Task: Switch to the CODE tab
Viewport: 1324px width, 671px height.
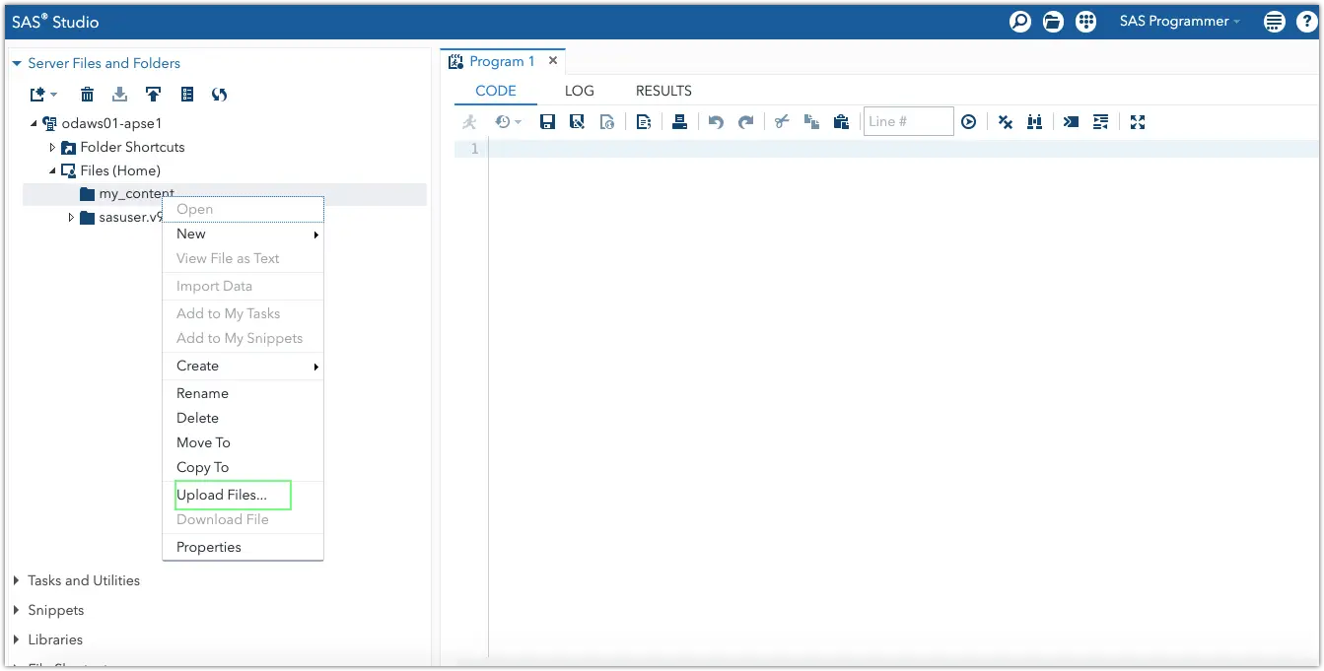Action: [x=496, y=91]
